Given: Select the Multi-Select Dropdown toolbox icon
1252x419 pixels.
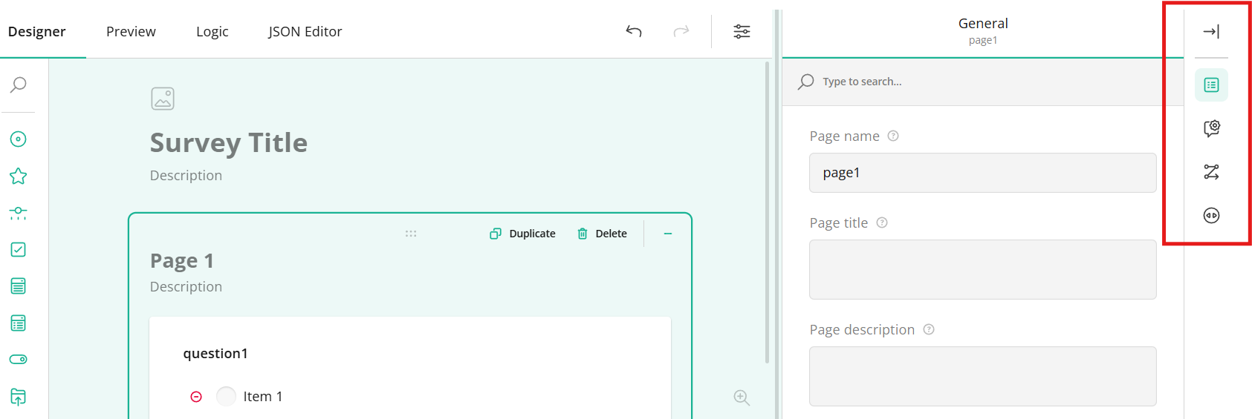Looking at the screenshot, I should pos(19,323).
